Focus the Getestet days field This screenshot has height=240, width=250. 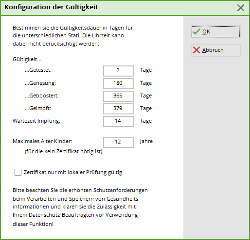pos(119,71)
